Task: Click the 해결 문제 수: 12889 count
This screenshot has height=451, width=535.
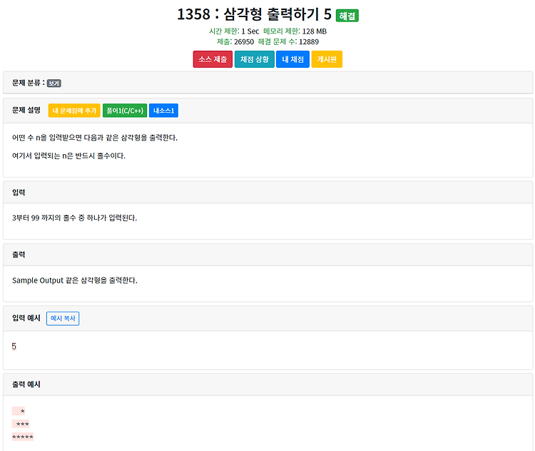Action: (x=288, y=42)
